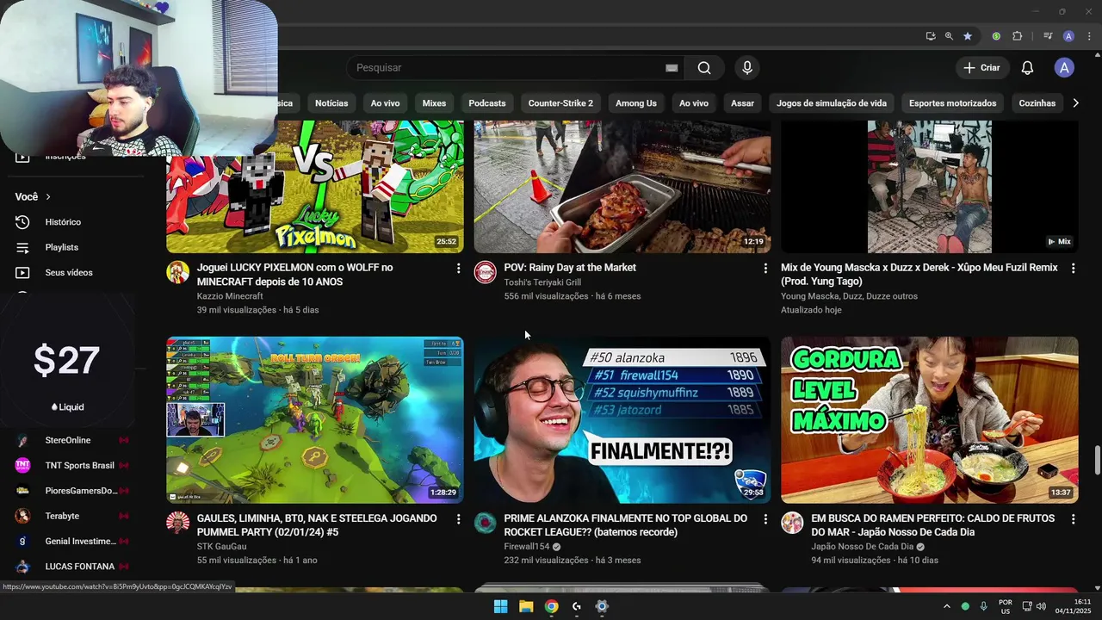Image resolution: width=1102 pixels, height=620 pixels.
Task: Click the Seus vídeos play icon in the sidebar
Action: click(x=23, y=273)
